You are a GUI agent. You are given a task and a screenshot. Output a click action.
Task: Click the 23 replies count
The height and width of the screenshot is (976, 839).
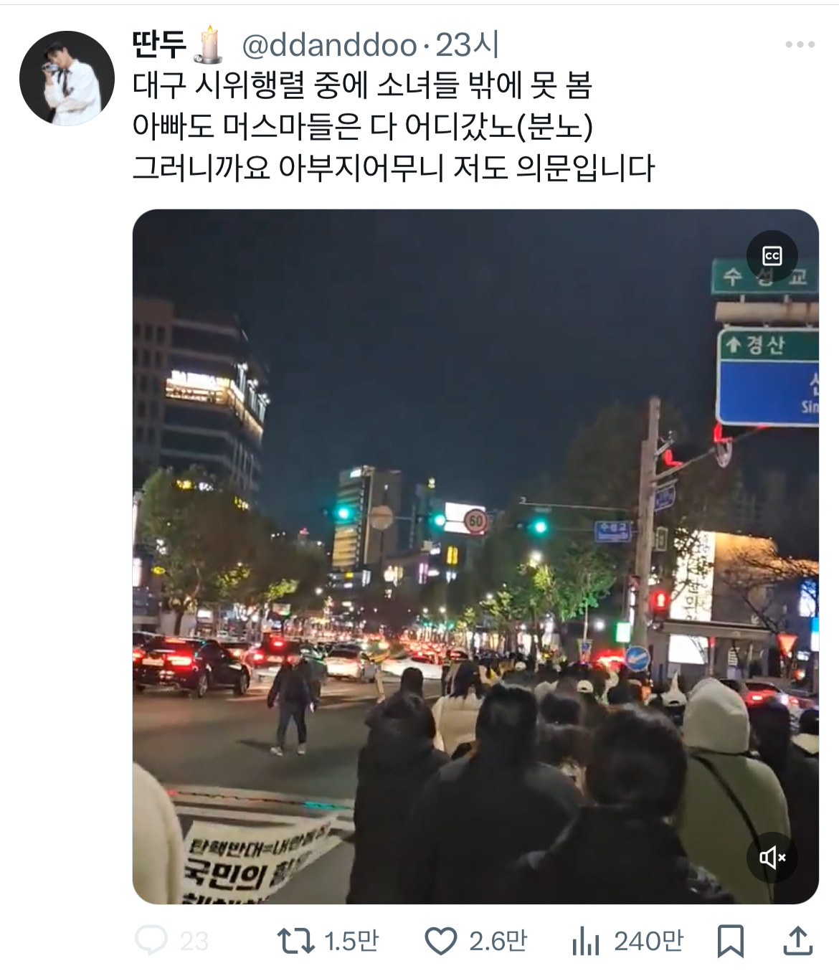pyautogui.click(x=194, y=941)
